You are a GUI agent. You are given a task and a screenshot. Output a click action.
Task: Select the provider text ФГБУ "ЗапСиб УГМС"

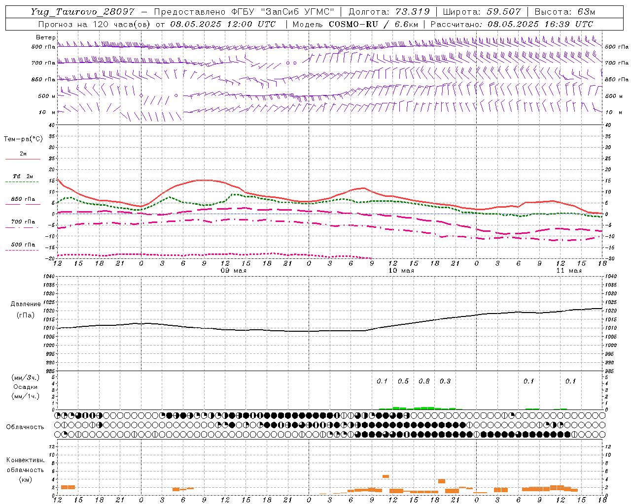(x=283, y=12)
